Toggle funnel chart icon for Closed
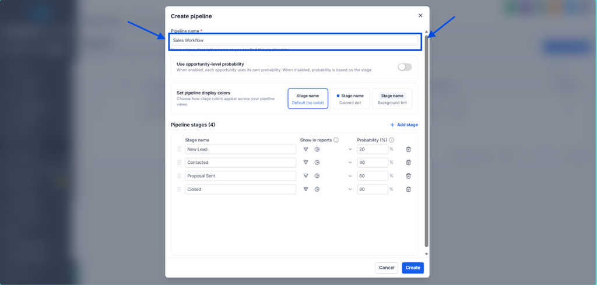 305,189
